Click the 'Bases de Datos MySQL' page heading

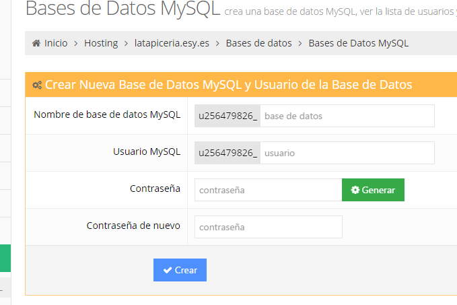click(122, 8)
